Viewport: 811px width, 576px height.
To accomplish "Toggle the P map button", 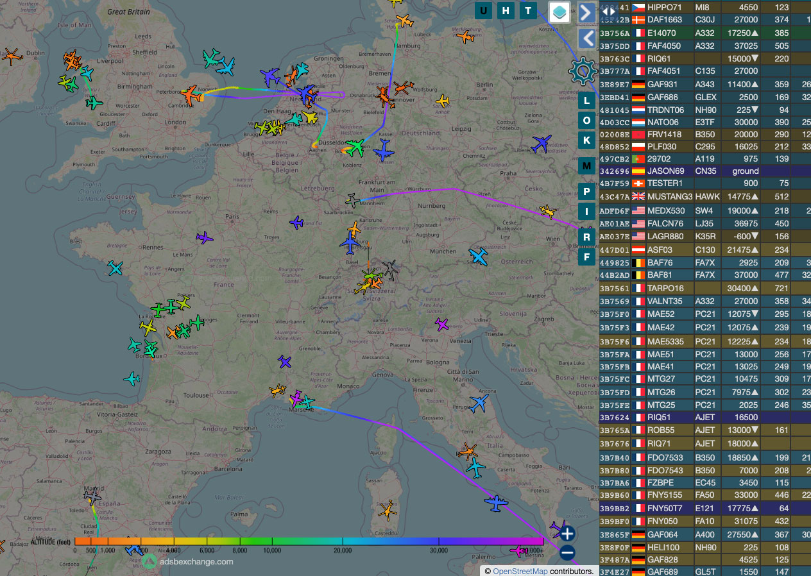I will tap(586, 191).
